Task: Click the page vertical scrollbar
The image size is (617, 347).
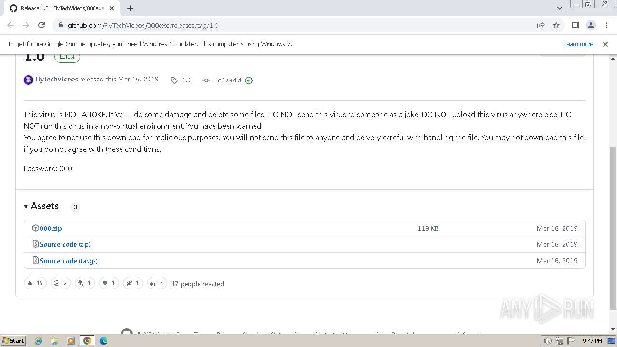Action: click(613, 228)
